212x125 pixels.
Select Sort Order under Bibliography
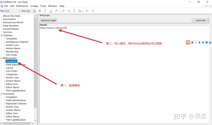[11, 71]
